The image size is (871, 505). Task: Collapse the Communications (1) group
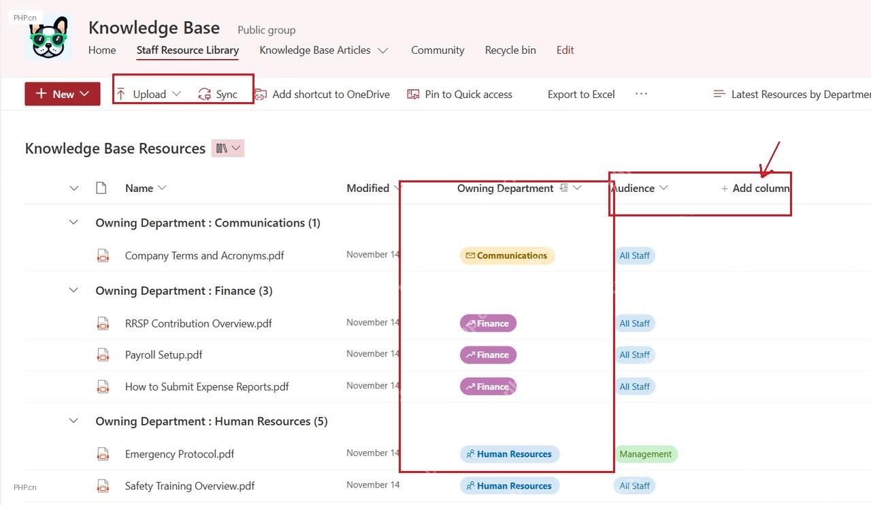(x=73, y=223)
